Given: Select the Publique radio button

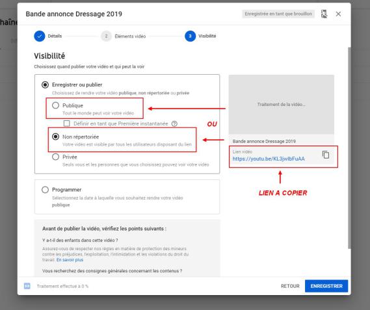Looking at the screenshot, I should coord(55,105).
